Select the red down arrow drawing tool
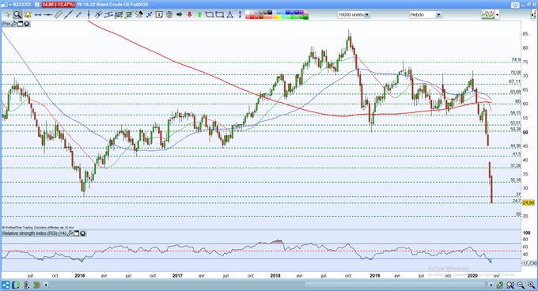 point(189,14)
